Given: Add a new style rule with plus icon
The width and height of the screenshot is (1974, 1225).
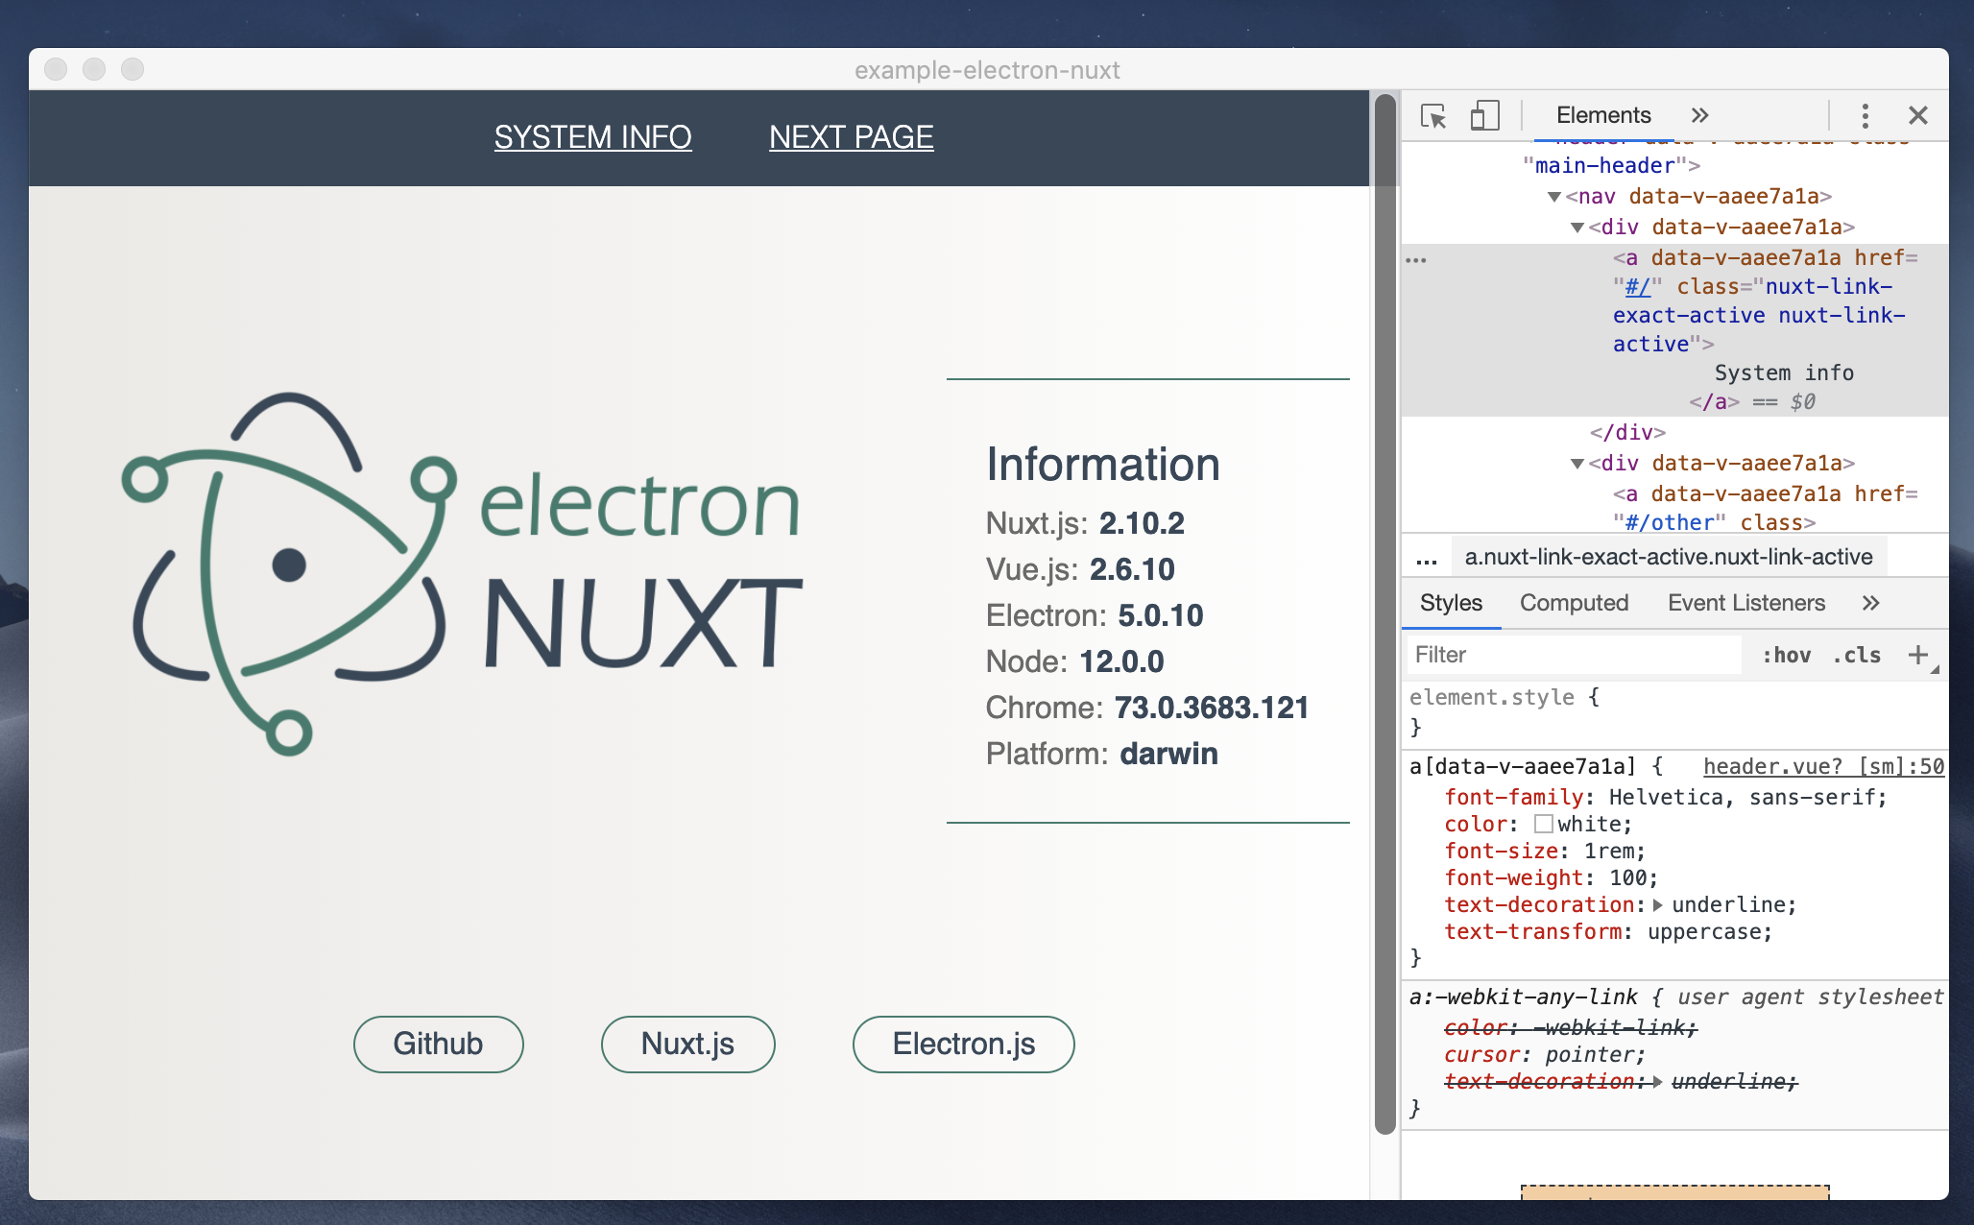Looking at the screenshot, I should coord(1918,655).
